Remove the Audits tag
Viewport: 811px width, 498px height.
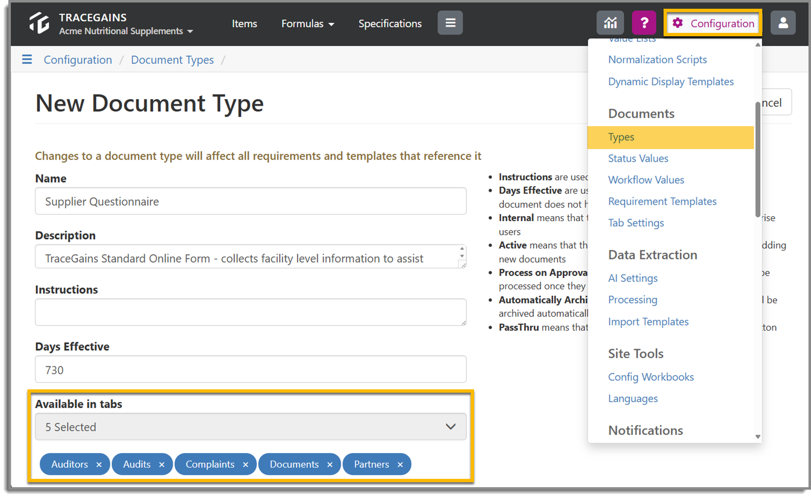click(162, 465)
